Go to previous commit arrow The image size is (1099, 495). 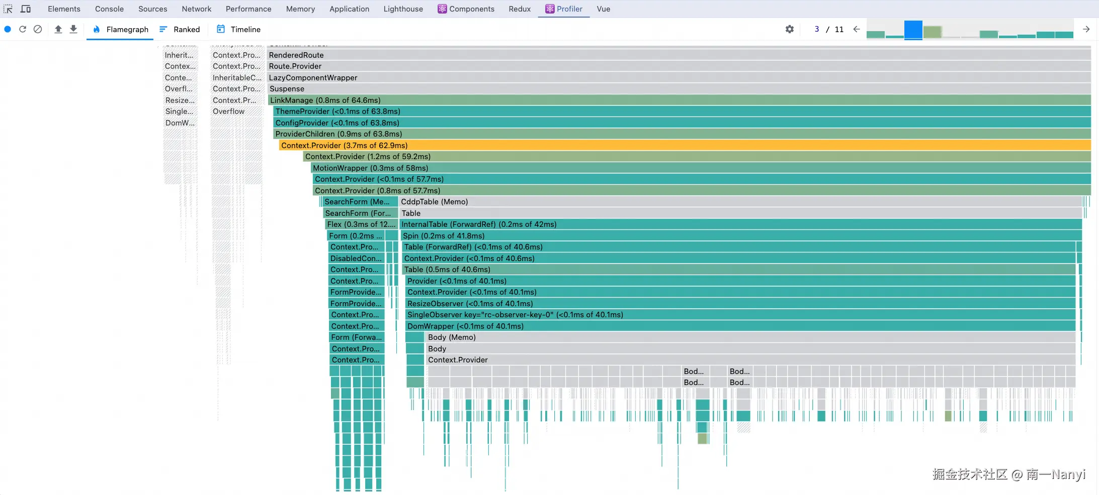pos(857,29)
